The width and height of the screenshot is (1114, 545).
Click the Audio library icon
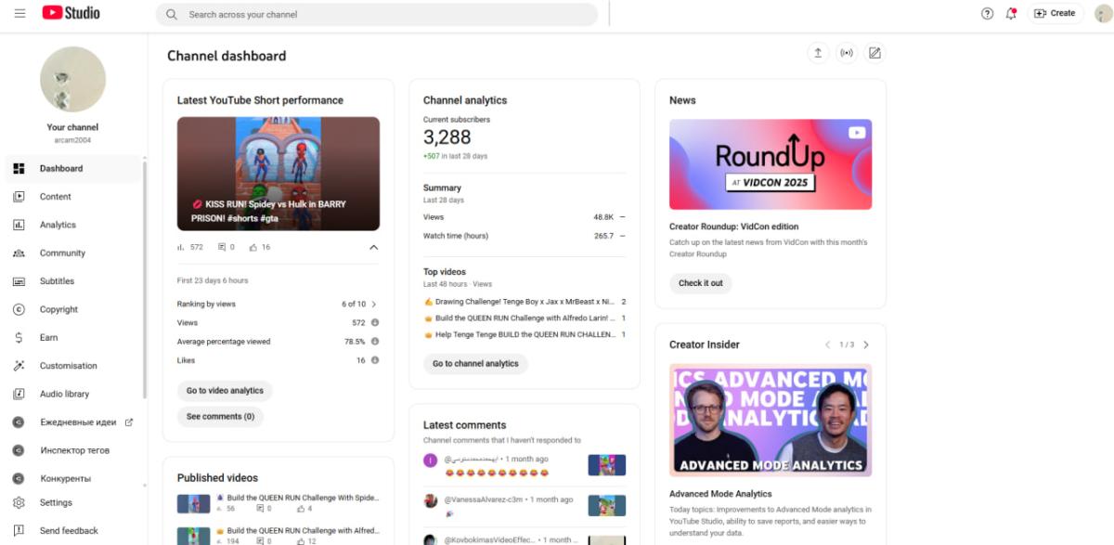(x=19, y=394)
